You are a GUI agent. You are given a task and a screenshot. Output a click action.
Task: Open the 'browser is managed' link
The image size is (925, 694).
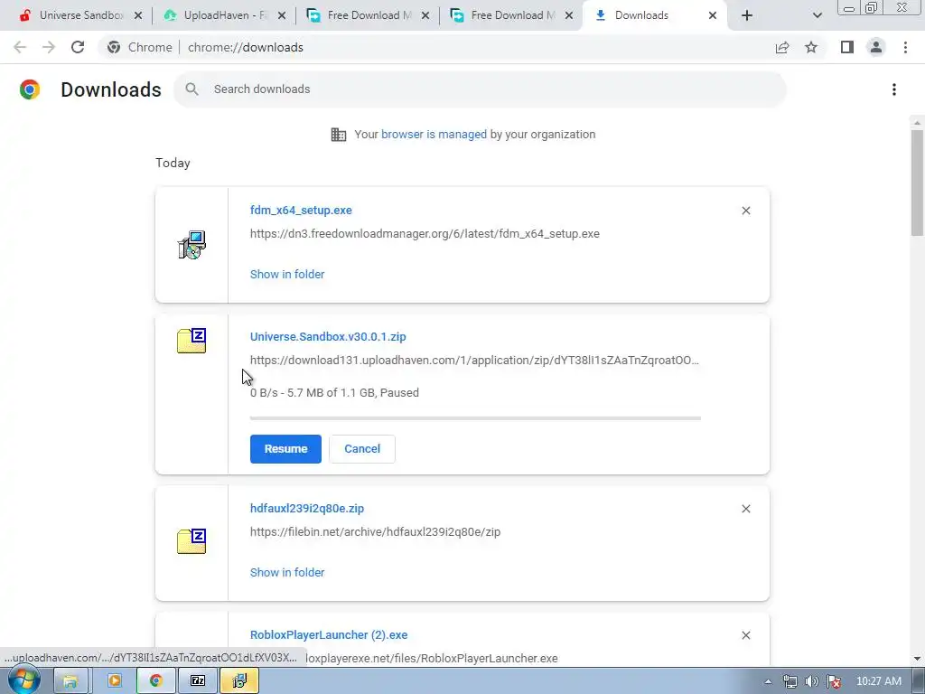point(434,135)
